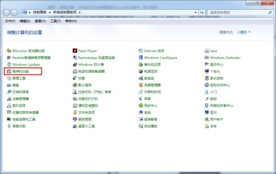276x174 pixels.
Task: Open the 查看(V) menu
Action: tap(40, 21)
